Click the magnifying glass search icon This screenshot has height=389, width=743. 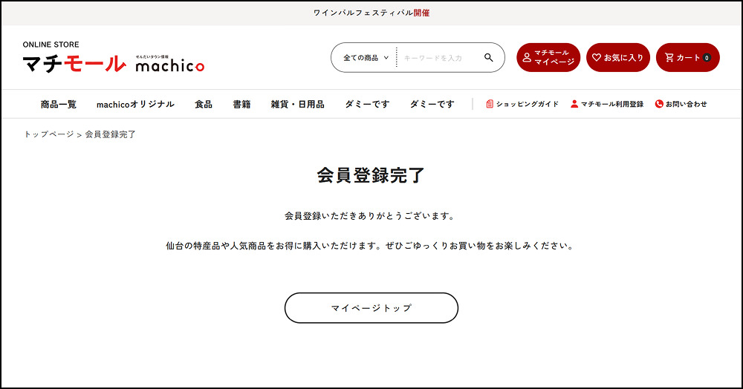click(x=488, y=58)
